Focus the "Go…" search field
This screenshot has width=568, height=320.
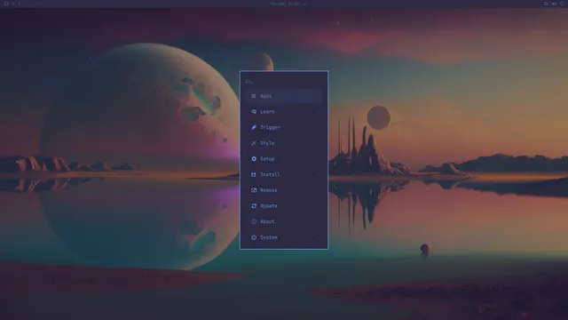284,82
